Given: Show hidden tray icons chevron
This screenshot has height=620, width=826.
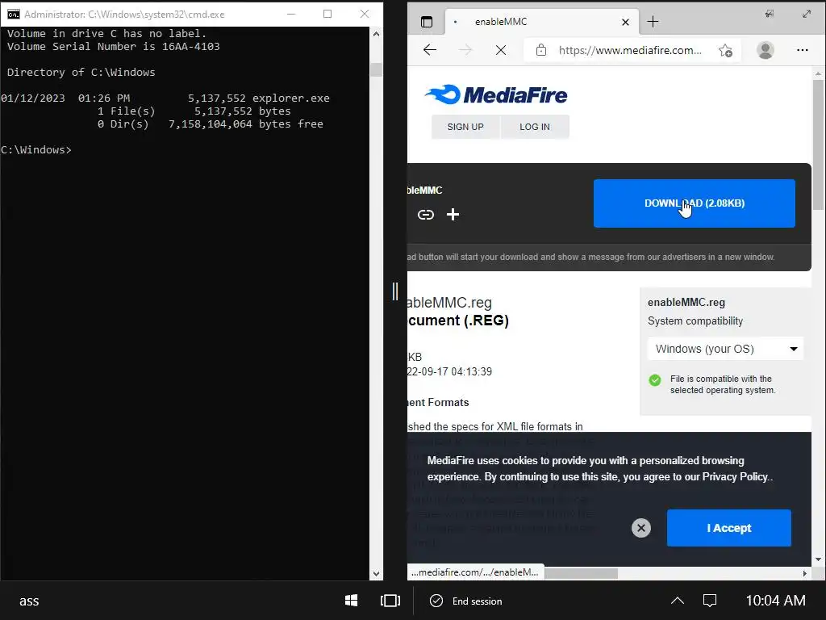Looking at the screenshot, I should [x=678, y=601].
